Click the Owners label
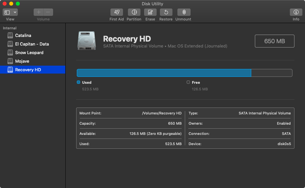This screenshot has width=305, height=188. click(x=196, y=123)
